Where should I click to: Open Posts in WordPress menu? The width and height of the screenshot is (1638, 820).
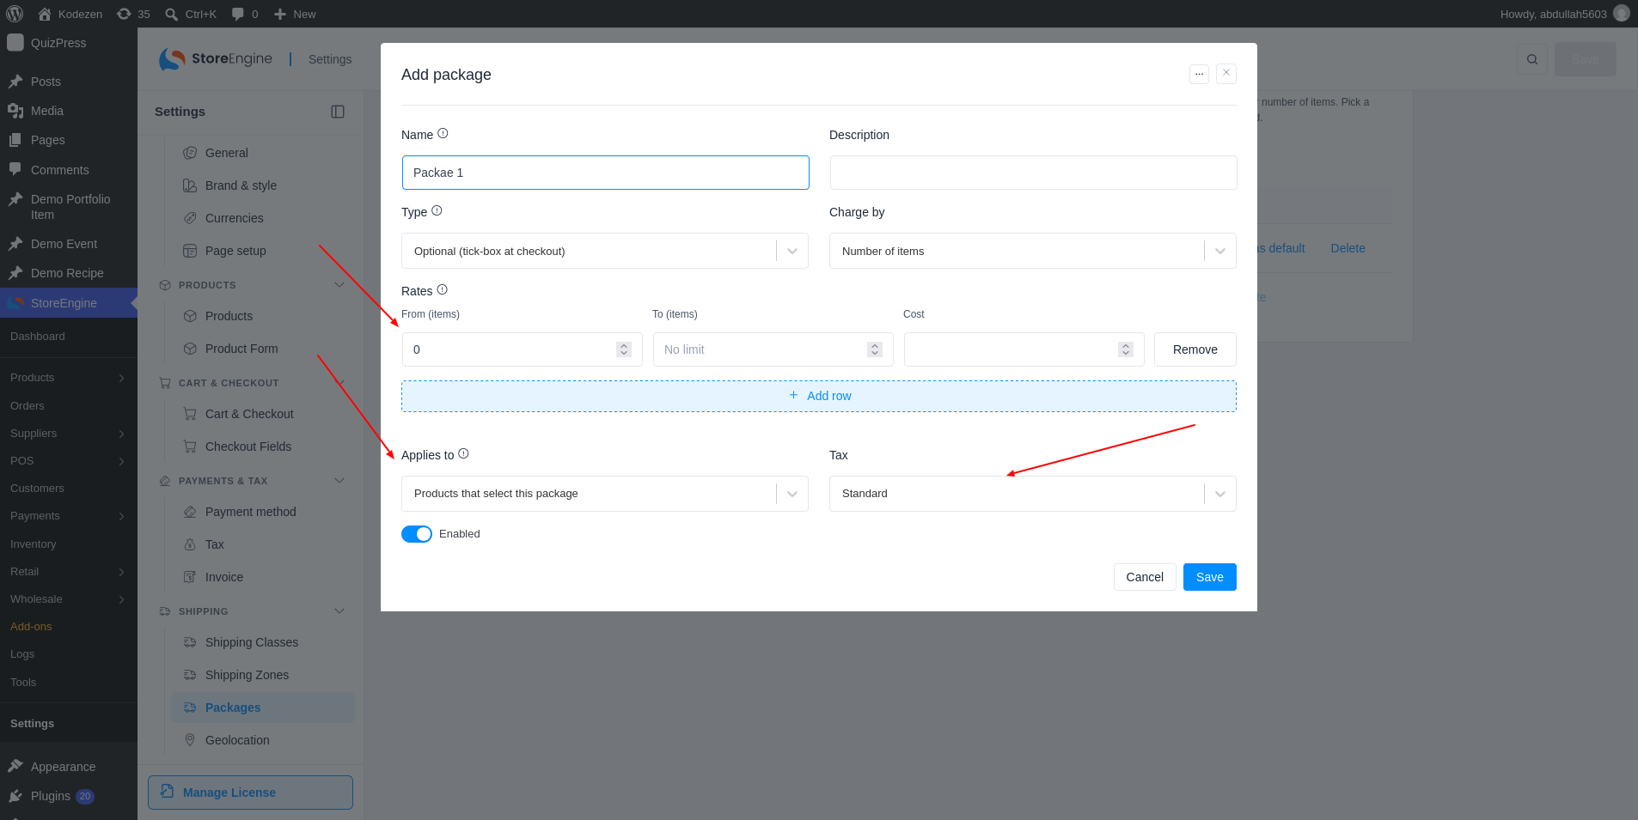click(46, 82)
